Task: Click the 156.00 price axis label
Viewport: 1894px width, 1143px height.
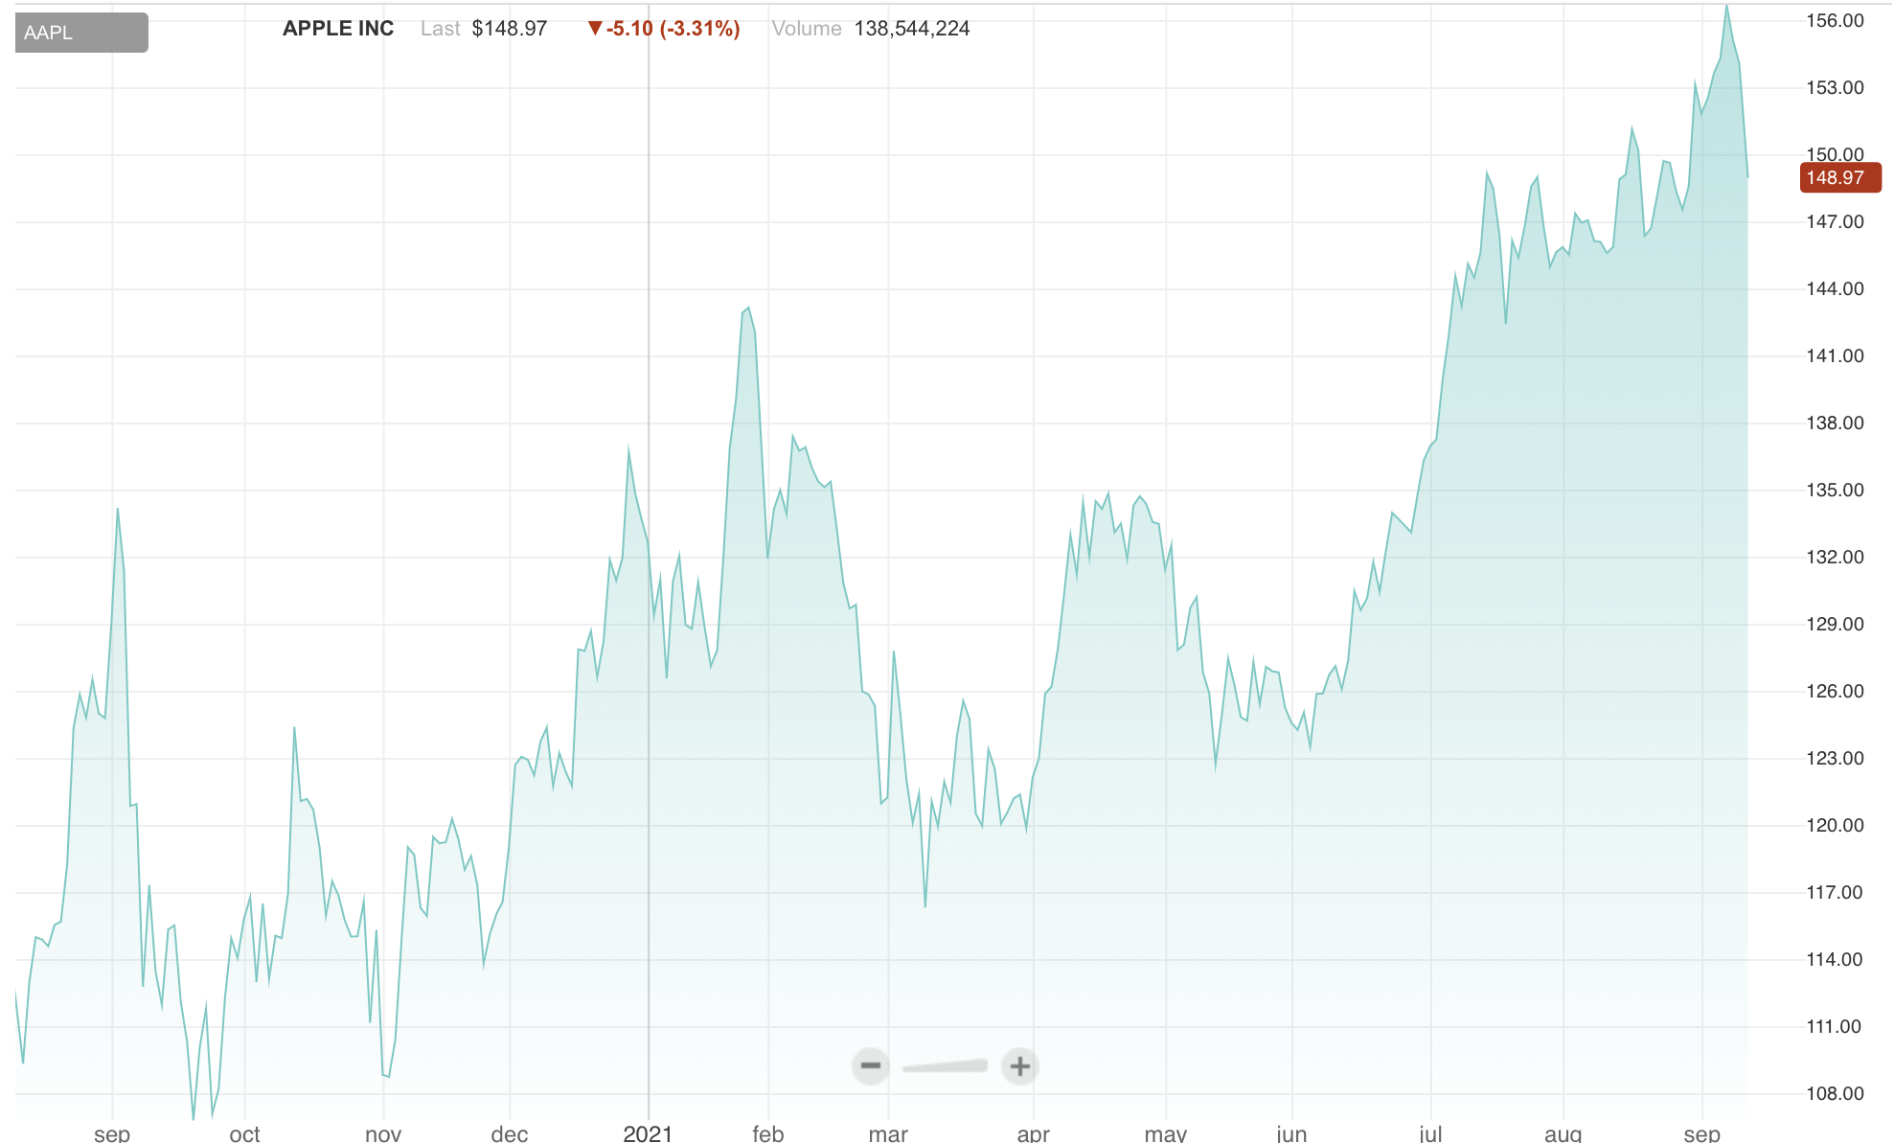Action: pyautogui.click(x=1835, y=21)
